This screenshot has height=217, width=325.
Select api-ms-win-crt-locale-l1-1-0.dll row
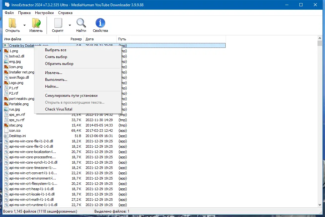pyautogui.click(x=114, y=194)
